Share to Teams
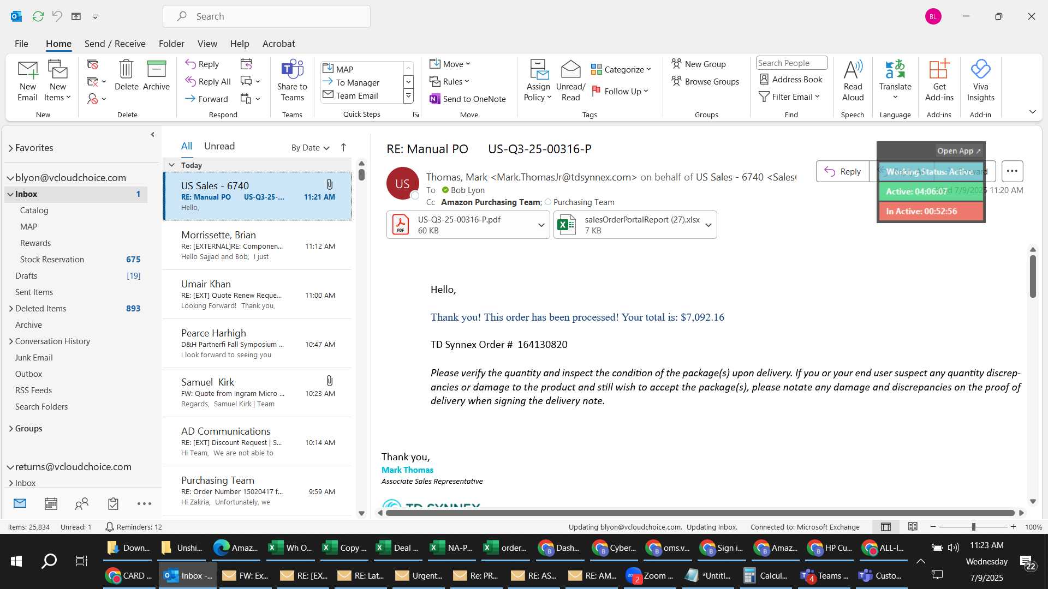Viewport: 1048px width, 589px height. tap(292, 81)
